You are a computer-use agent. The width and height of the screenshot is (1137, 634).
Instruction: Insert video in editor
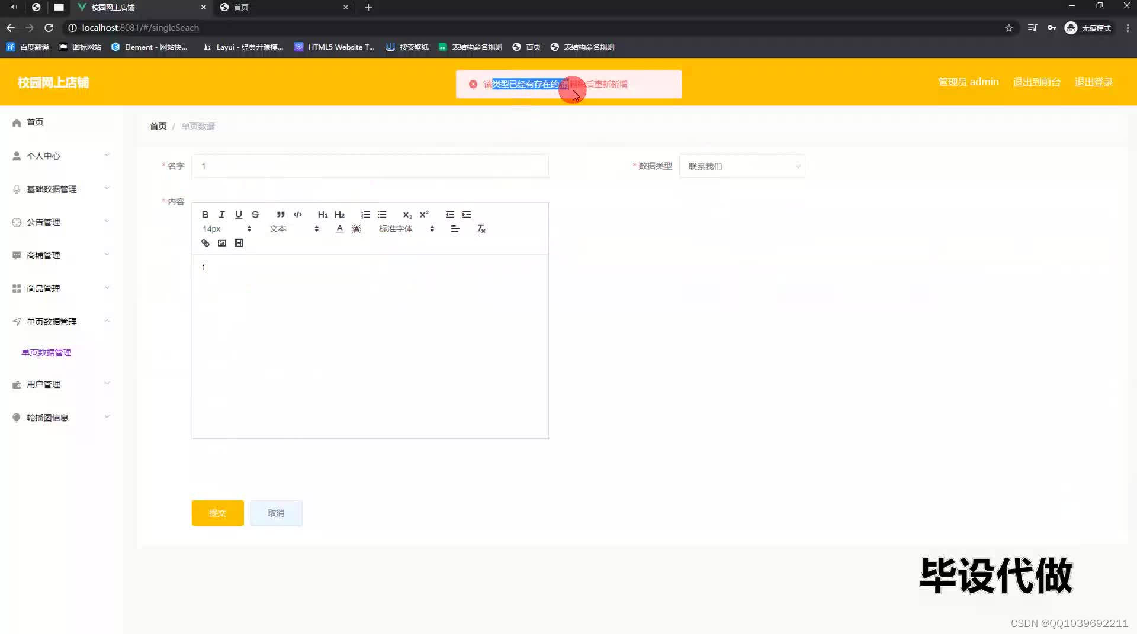239,243
